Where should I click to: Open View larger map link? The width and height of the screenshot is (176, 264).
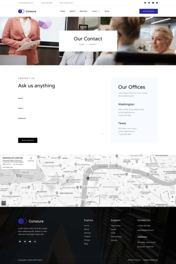click(x=8, y=167)
